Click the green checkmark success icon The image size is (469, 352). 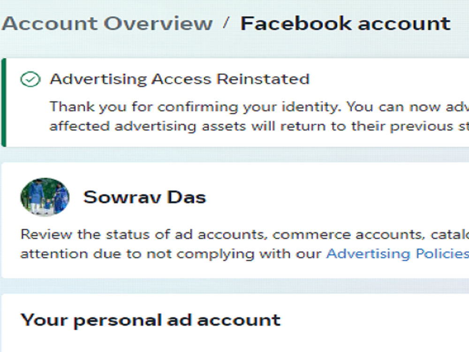coord(30,79)
